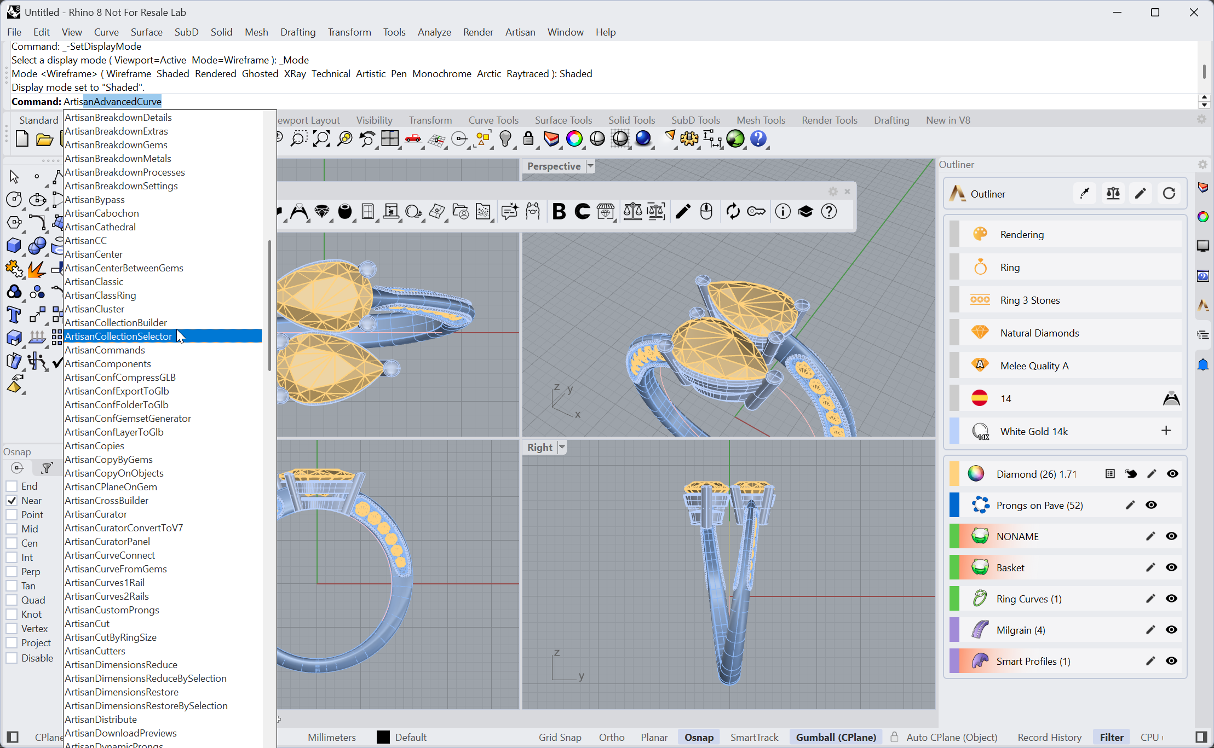The image size is (1214, 748).
Task: Click Gumball (CPlane) in the status bar
Action: [x=836, y=737]
